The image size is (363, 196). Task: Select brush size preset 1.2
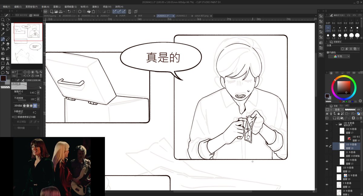tap(328, 36)
